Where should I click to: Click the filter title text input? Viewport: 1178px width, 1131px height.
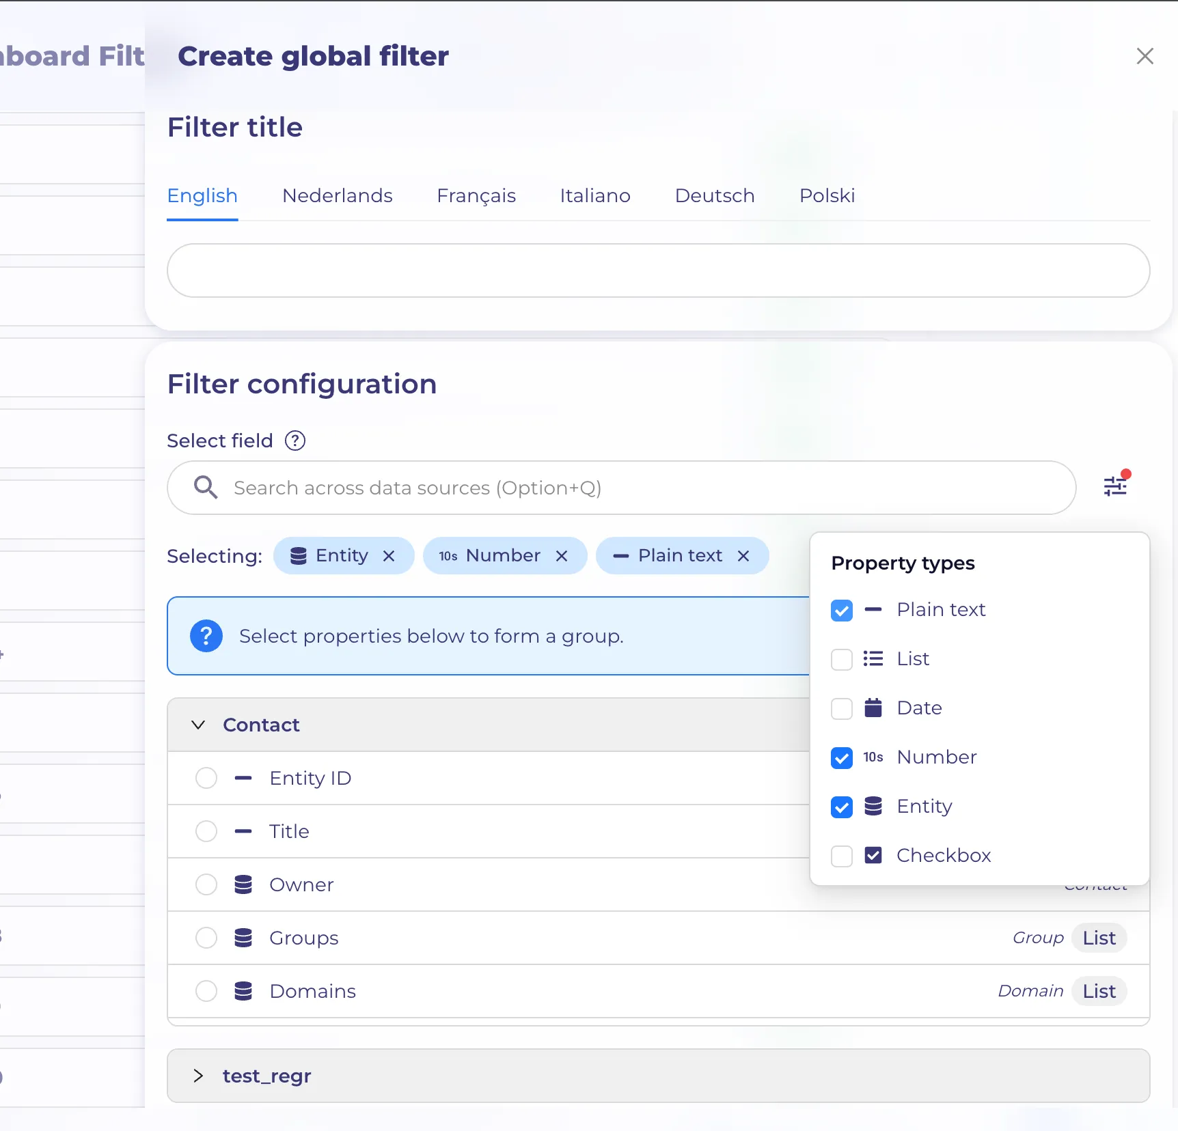[x=658, y=270]
